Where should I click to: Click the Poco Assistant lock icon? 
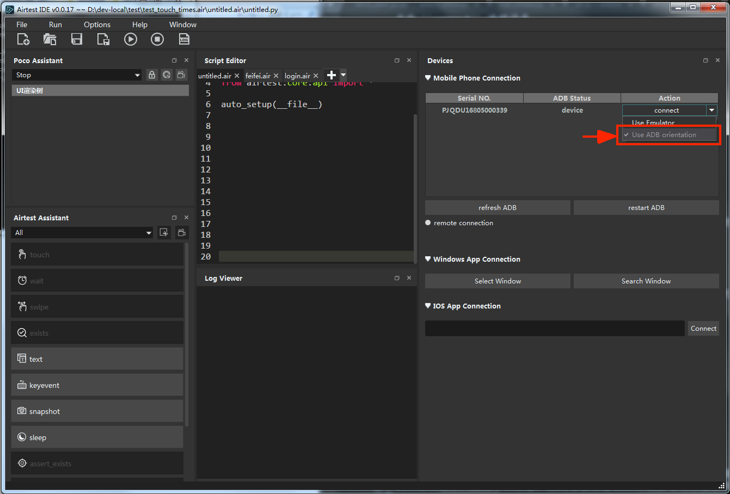152,75
